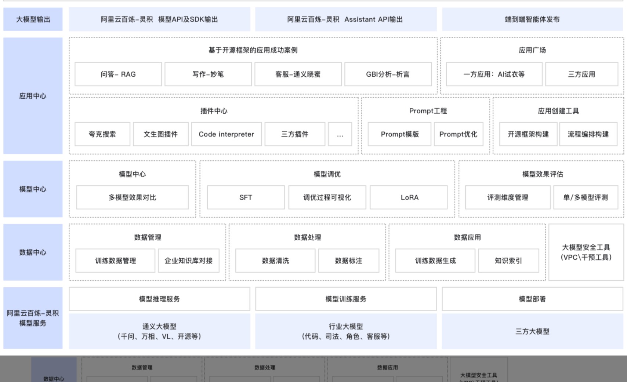
Task: Select 数据清洗 in 数据处理
Action: click(x=275, y=261)
